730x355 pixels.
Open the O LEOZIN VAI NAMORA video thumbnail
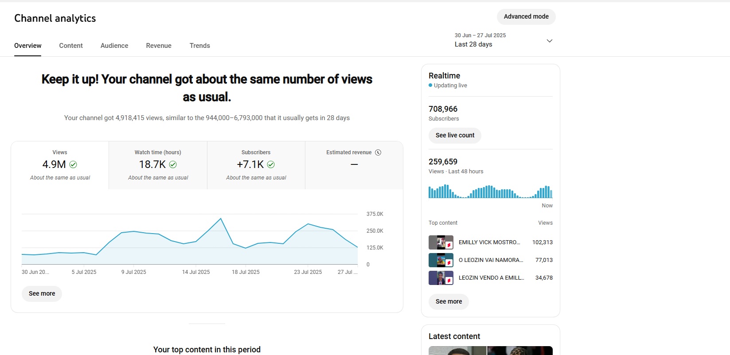coord(441,260)
